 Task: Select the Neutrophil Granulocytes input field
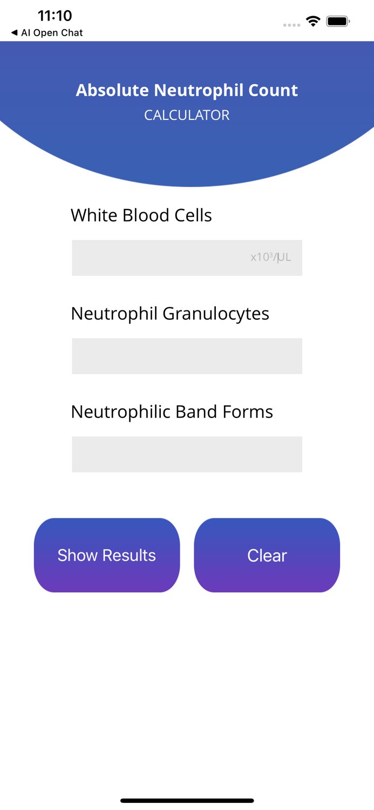coord(187,356)
